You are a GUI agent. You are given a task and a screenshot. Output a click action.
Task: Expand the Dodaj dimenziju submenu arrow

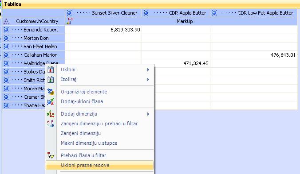pyautogui.click(x=148, y=114)
